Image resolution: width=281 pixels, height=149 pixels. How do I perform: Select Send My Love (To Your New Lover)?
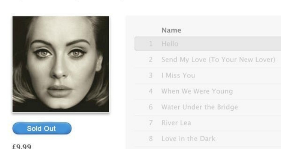[218, 60]
